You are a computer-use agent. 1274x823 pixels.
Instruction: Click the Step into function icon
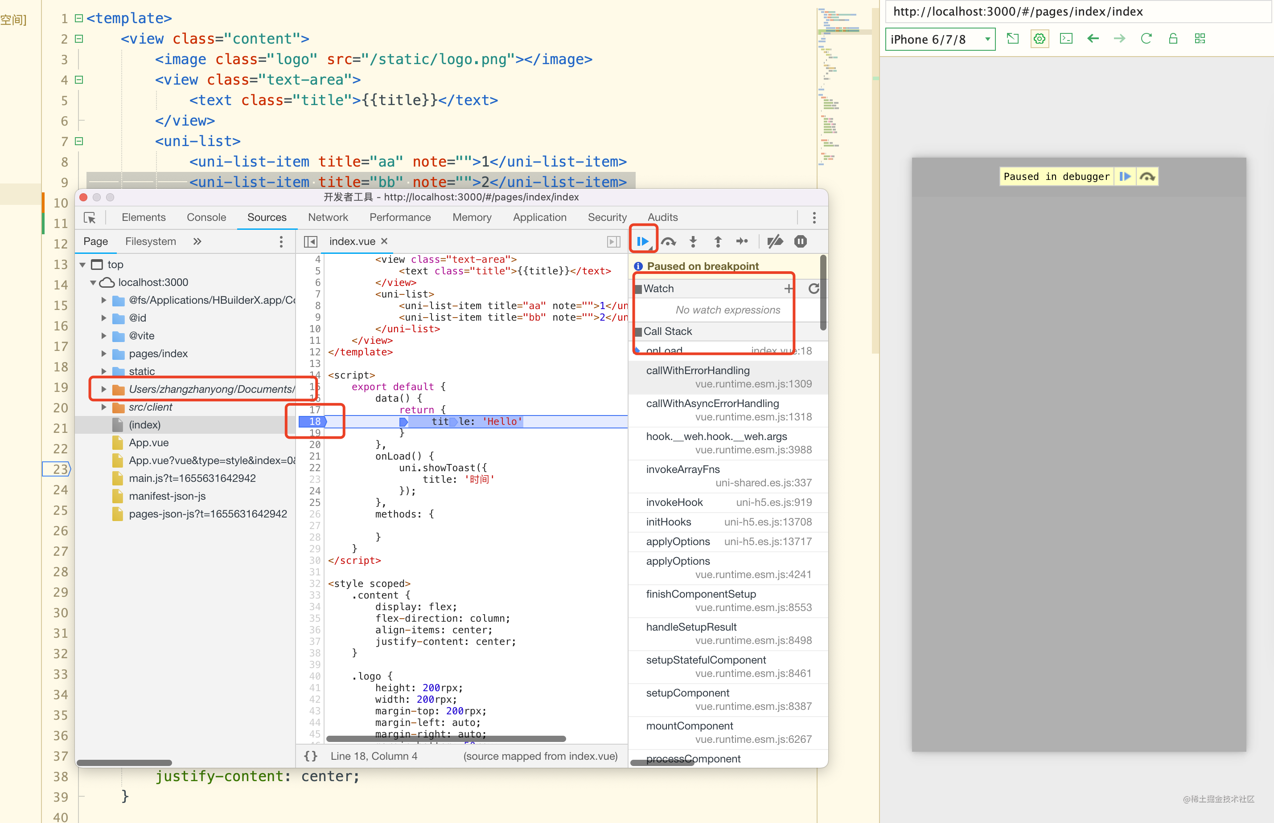pos(693,241)
